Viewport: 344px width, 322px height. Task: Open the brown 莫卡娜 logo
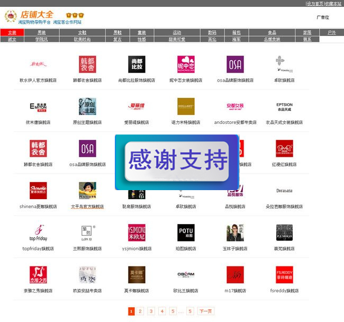coord(137,275)
